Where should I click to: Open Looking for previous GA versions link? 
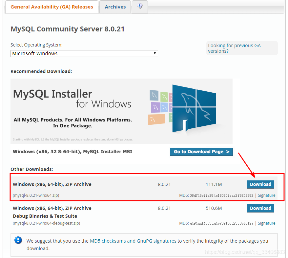(x=234, y=48)
